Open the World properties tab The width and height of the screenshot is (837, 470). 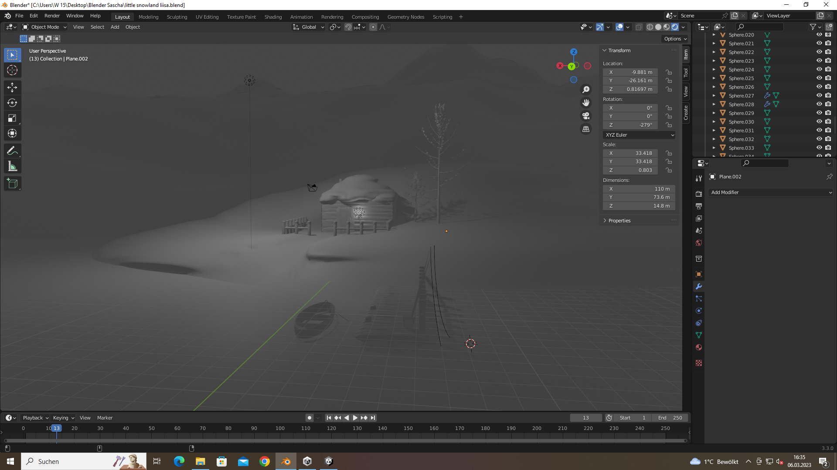[699, 243]
